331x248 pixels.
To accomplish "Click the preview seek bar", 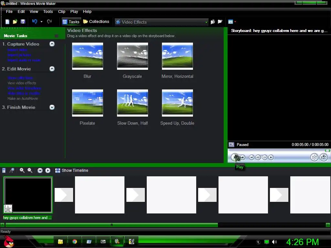I will 279,150.
